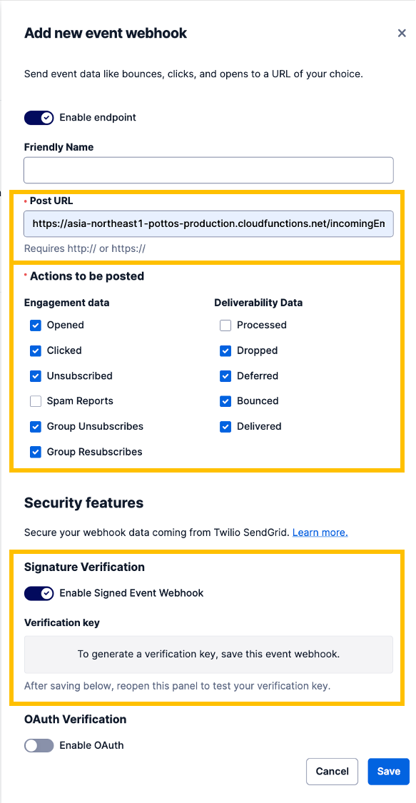Uncheck the Delivered checkbox

pyautogui.click(x=225, y=427)
